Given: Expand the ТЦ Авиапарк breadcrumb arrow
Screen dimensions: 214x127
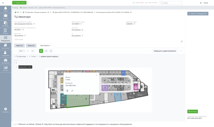Looking at the screenshot, I should coord(15,56).
